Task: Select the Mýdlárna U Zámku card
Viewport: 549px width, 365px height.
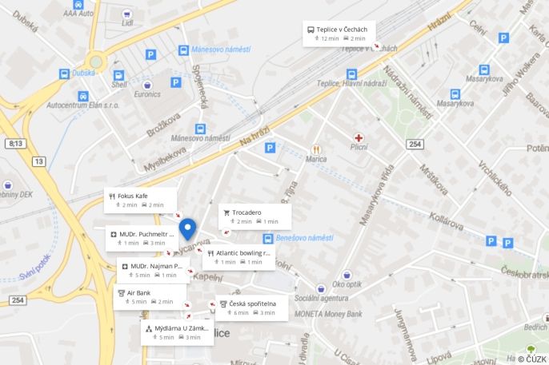Action: pyautogui.click(x=178, y=332)
